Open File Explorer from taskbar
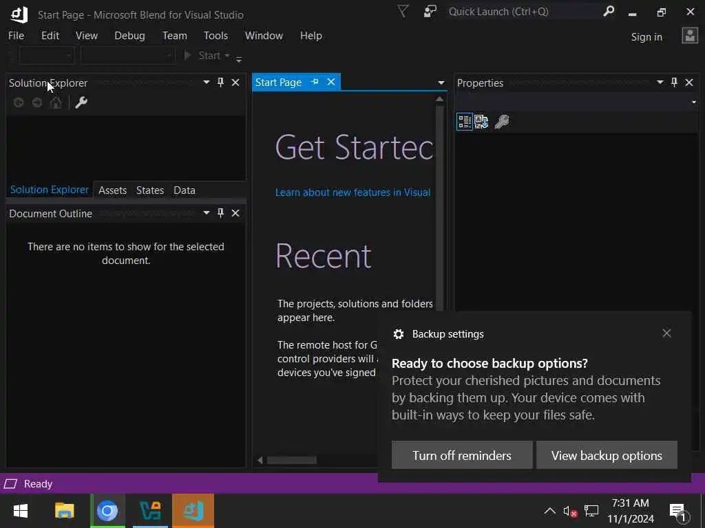705x528 pixels. click(x=64, y=511)
